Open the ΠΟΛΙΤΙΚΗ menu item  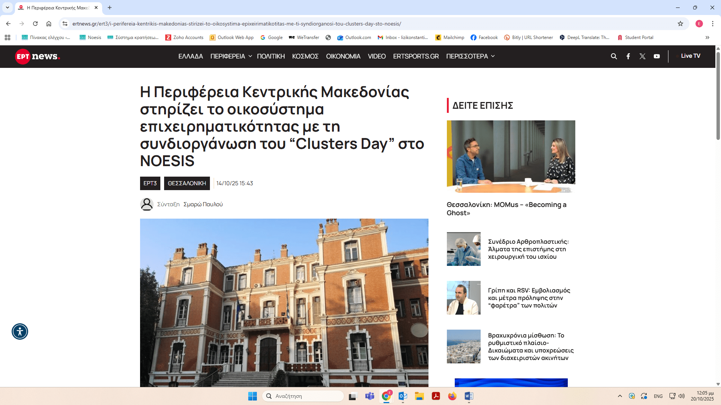(x=271, y=56)
